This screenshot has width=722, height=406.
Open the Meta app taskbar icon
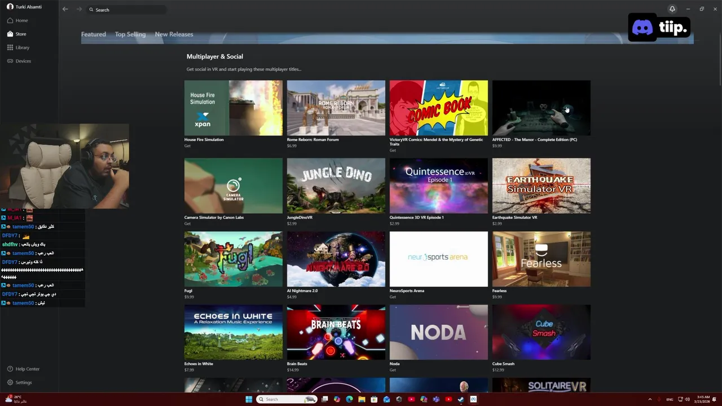[x=473, y=399]
